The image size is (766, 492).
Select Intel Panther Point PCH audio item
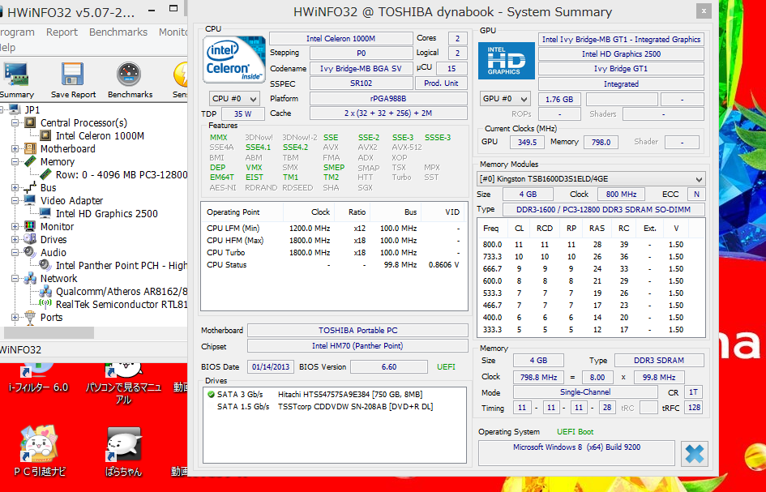[x=121, y=265]
